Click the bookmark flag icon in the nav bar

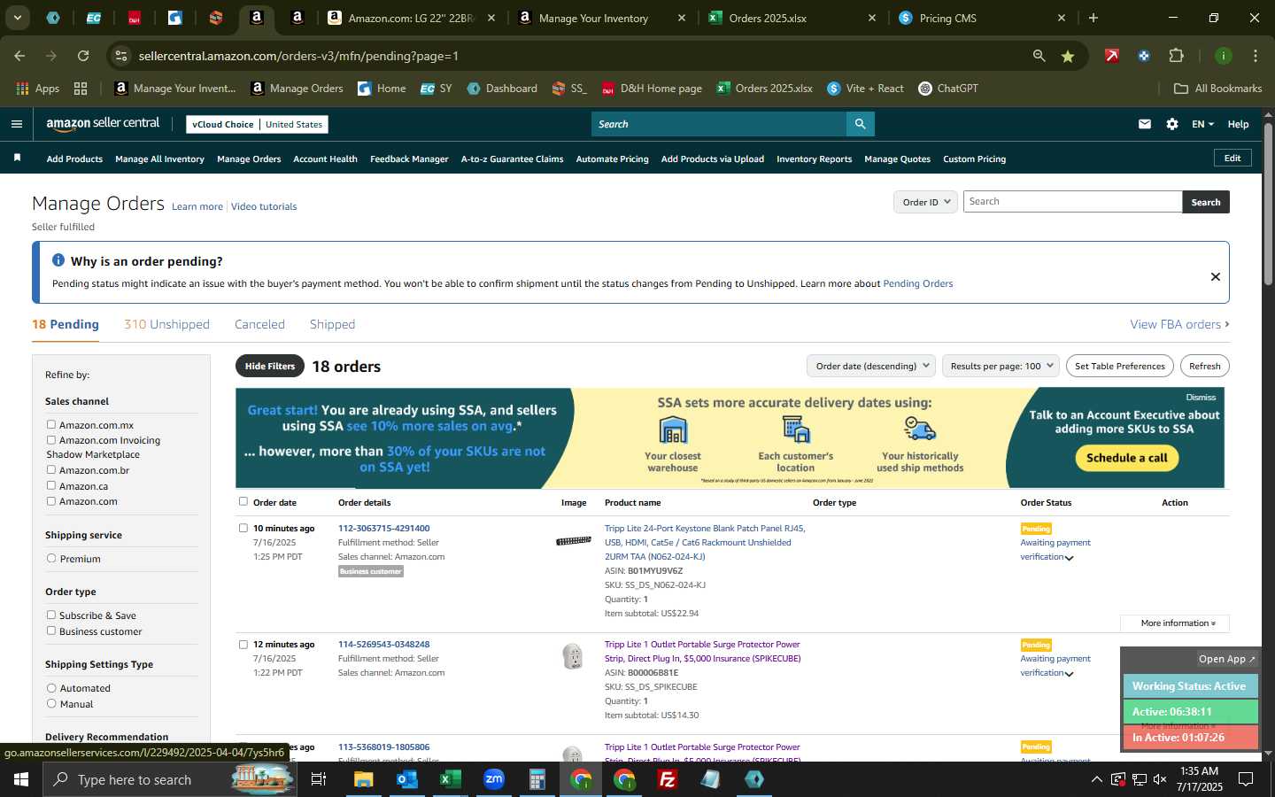point(17,159)
